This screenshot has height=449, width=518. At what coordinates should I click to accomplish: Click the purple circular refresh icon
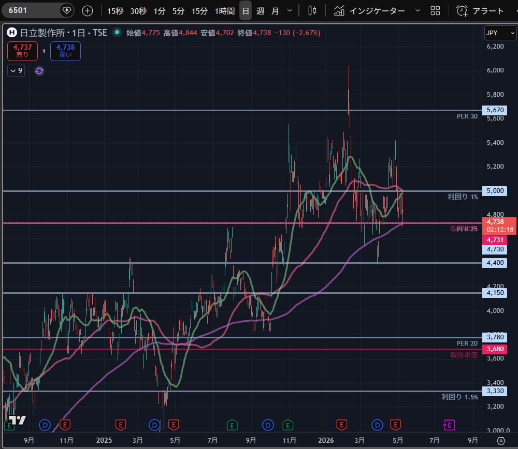point(39,71)
